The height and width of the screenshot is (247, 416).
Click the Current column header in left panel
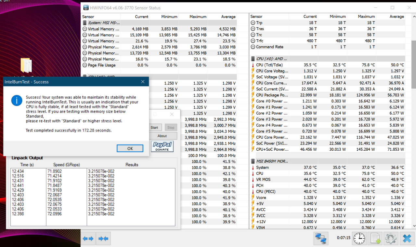tap(142, 17)
